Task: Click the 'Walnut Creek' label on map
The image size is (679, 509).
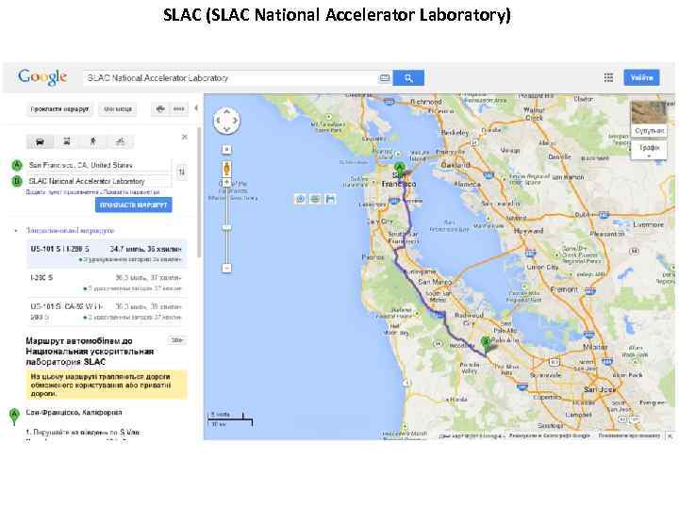Action: click(534, 114)
